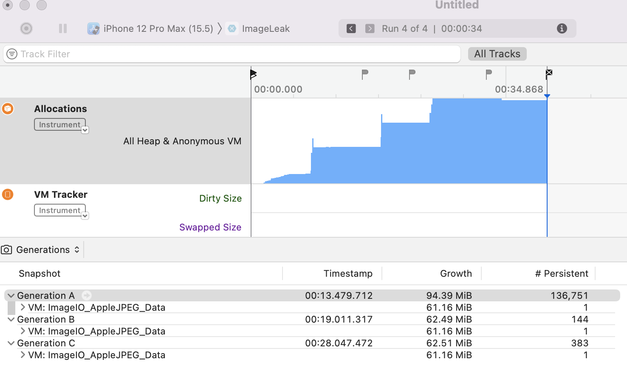
Task: Expand ImageIO_AppleJPEG_Data under Generation C
Action: click(x=23, y=355)
